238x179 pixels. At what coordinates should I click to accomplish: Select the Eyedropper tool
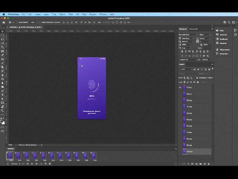point(3,55)
